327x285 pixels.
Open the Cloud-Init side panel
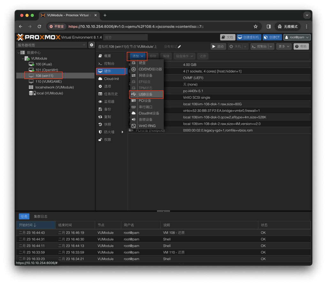[x=111, y=79]
